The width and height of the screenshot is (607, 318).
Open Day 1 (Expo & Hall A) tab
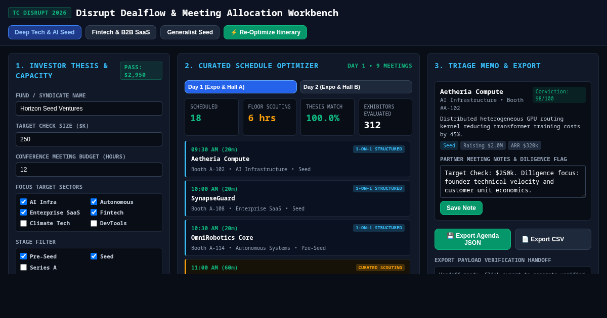241,87
